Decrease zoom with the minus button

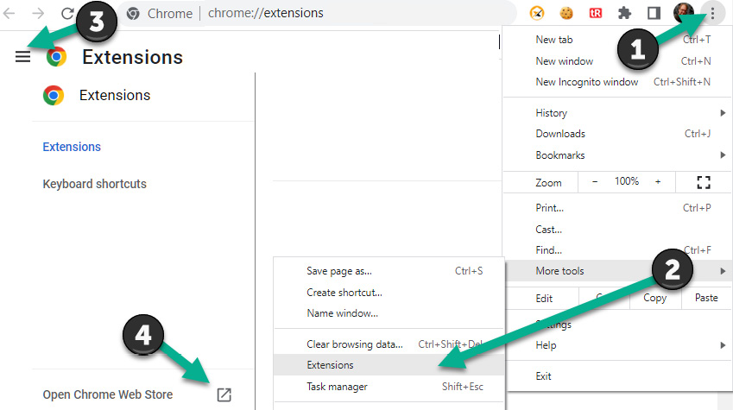(595, 182)
